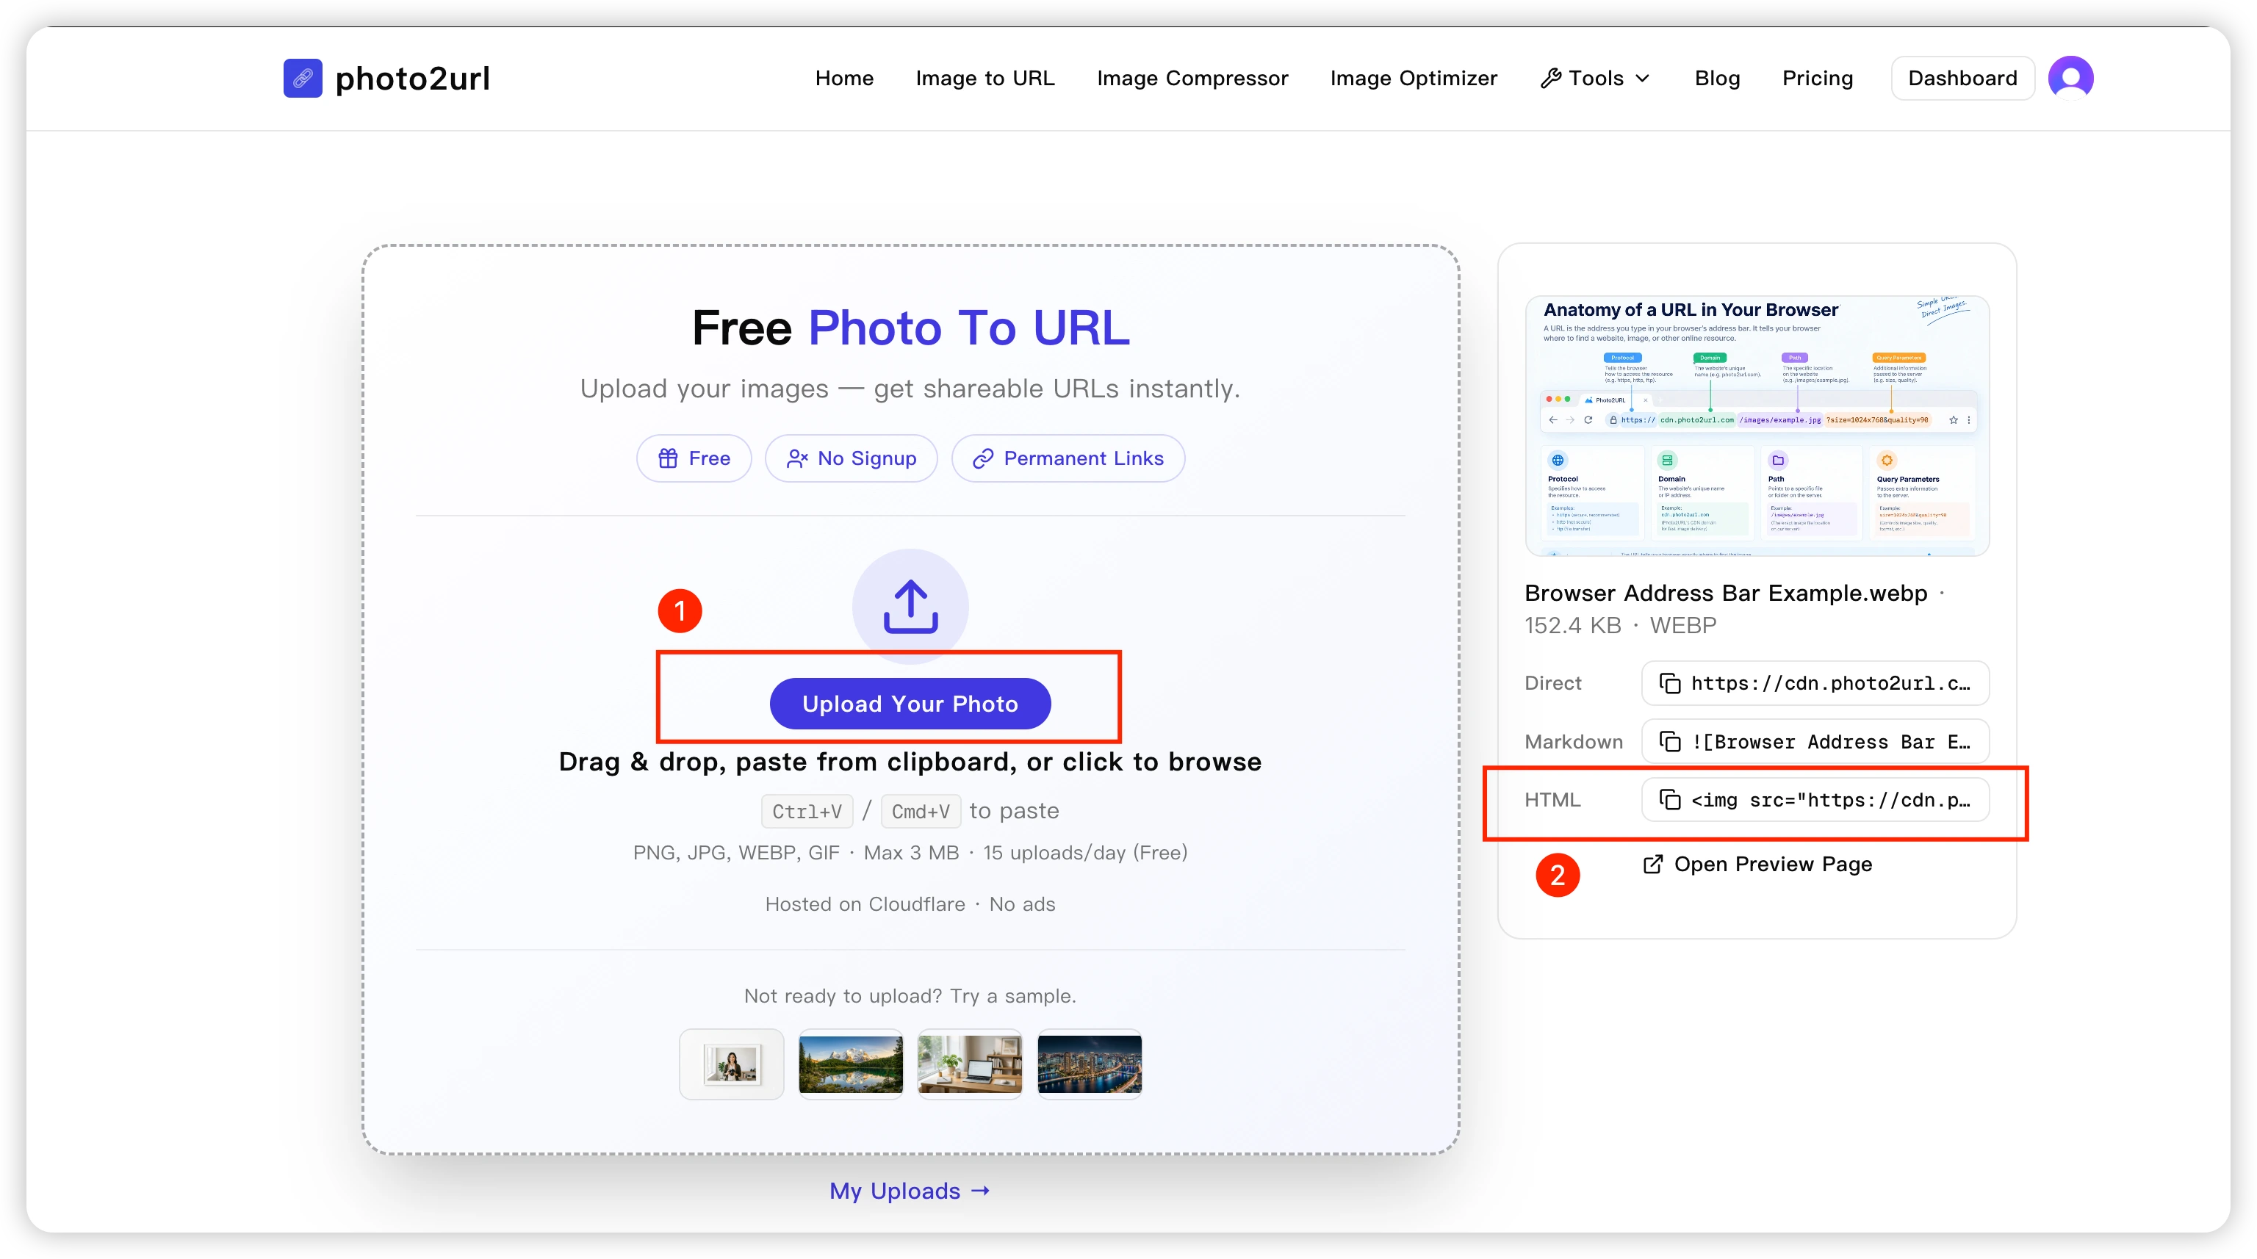Open Image to URL page
Viewport: 2257px width, 1259px height.
984,78
